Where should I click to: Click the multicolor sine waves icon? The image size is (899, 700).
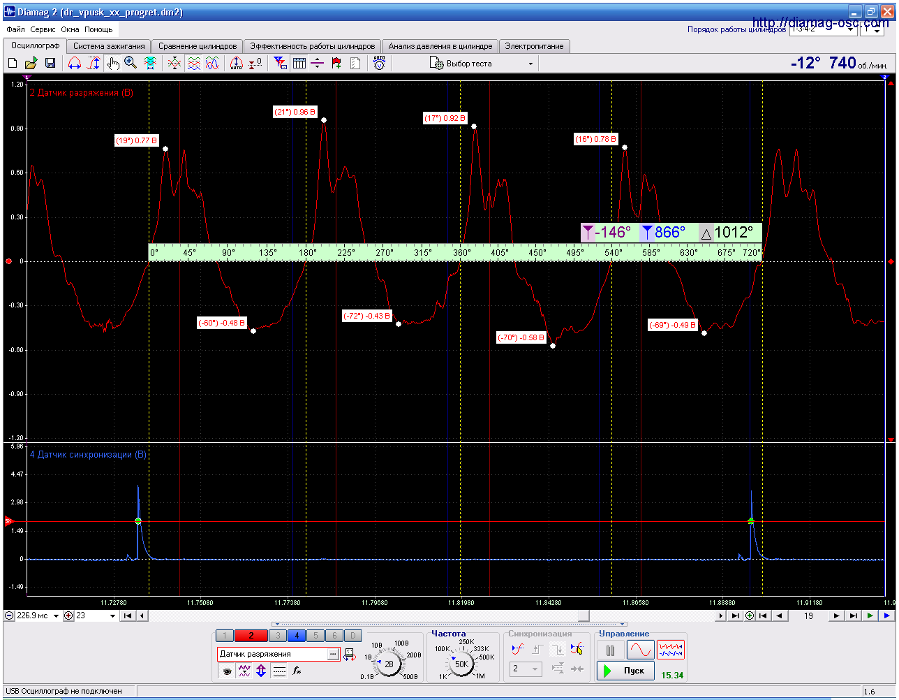212,64
